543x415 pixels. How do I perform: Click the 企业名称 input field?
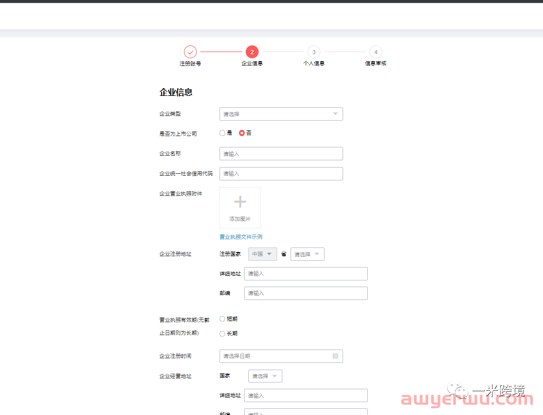281,154
